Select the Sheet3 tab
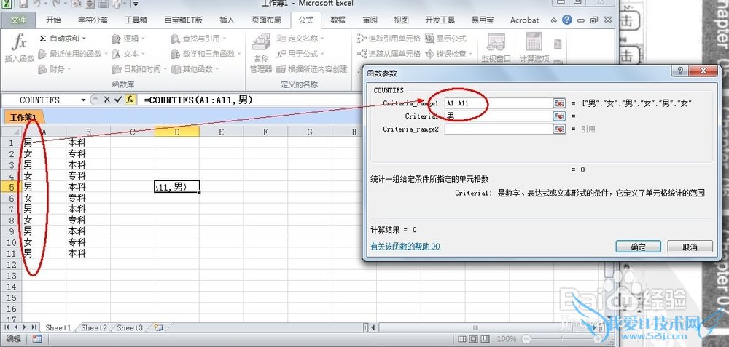The image size is (729, 347). (x=129, y=327)
